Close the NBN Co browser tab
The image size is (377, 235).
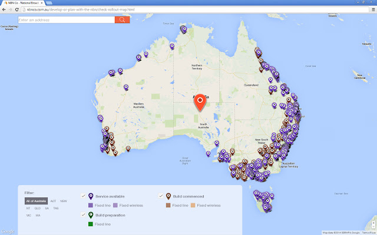(42, 3)
